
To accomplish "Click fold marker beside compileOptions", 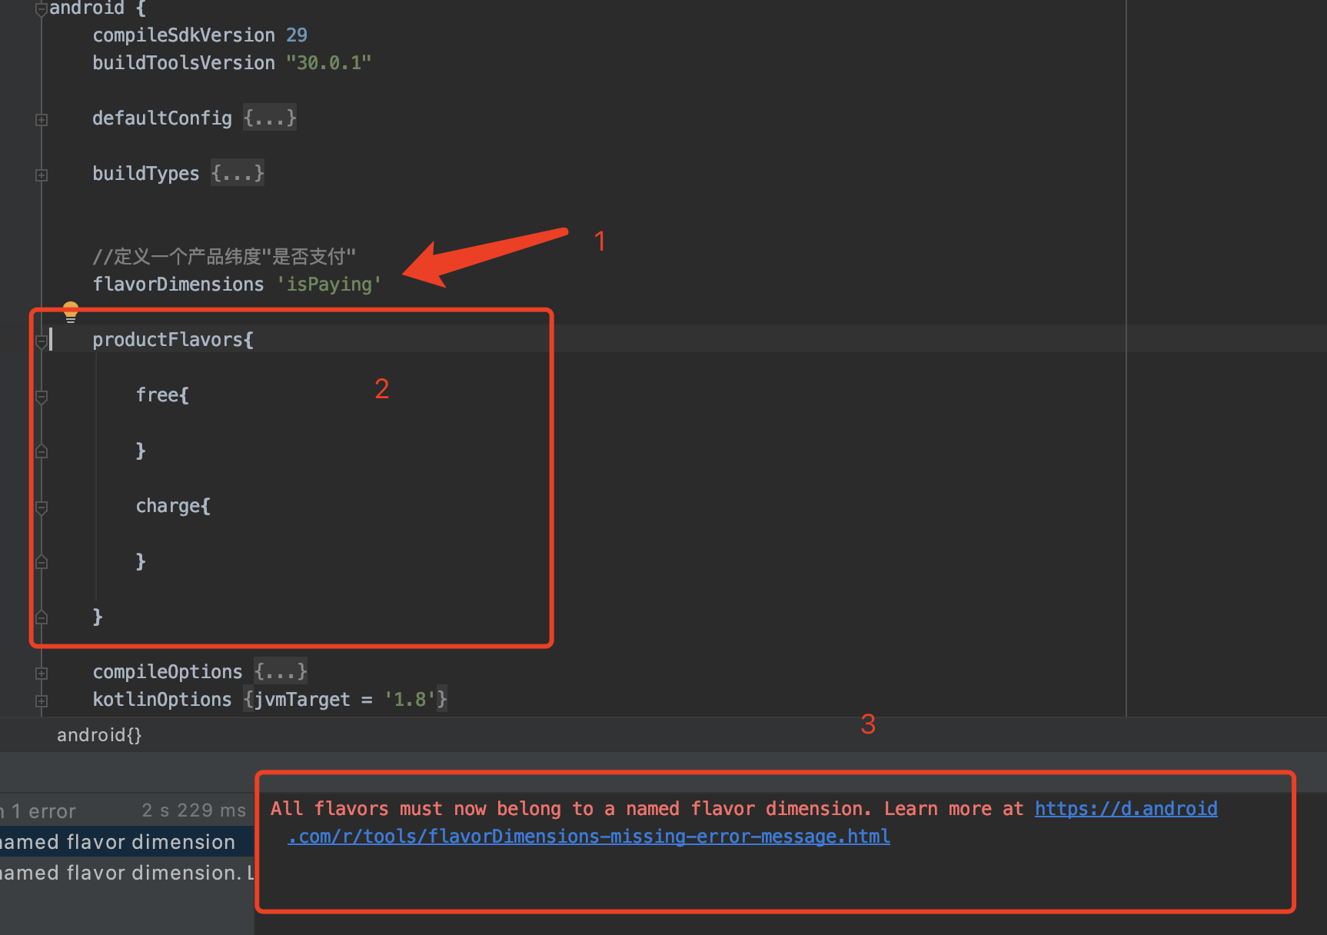I will tap(42, 673).
